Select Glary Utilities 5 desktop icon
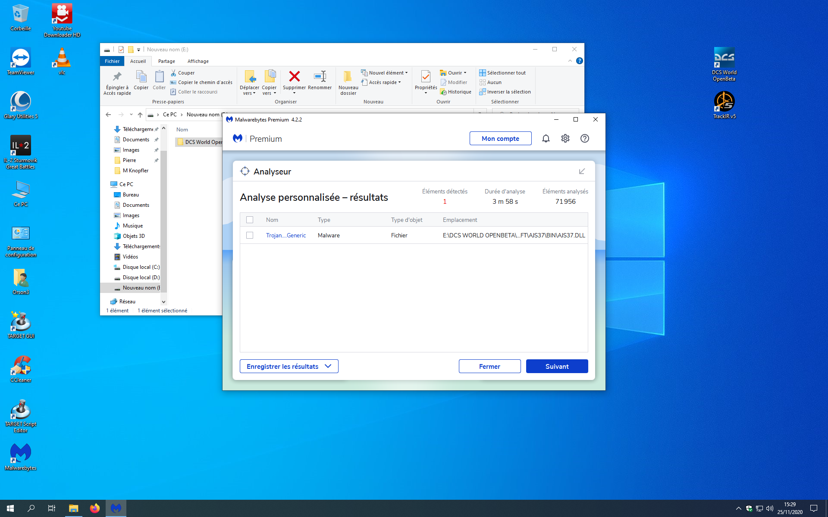 coord(21,105)
